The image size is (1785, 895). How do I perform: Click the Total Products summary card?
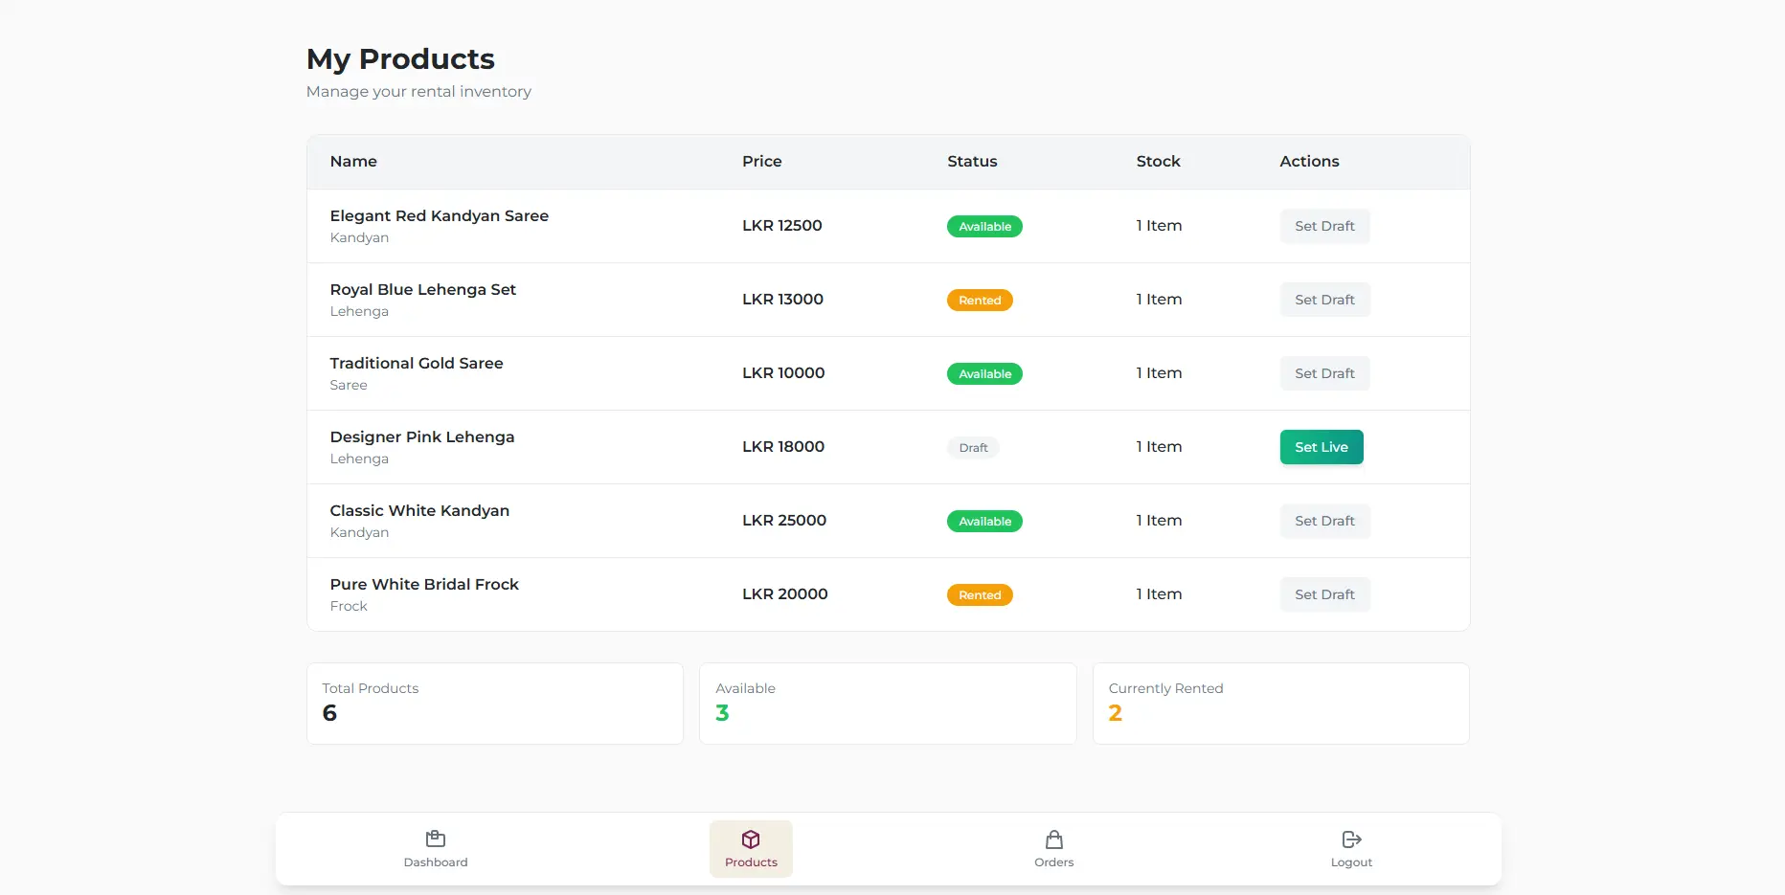click(x=495, y=704)
